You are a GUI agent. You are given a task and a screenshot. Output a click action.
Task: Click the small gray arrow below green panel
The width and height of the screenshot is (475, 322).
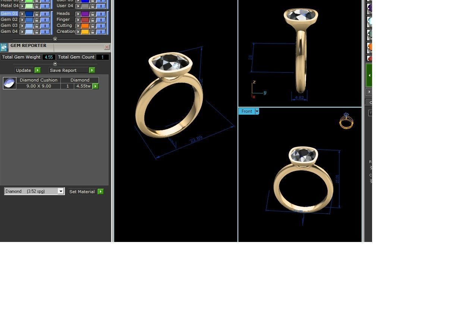coord(369,92)
